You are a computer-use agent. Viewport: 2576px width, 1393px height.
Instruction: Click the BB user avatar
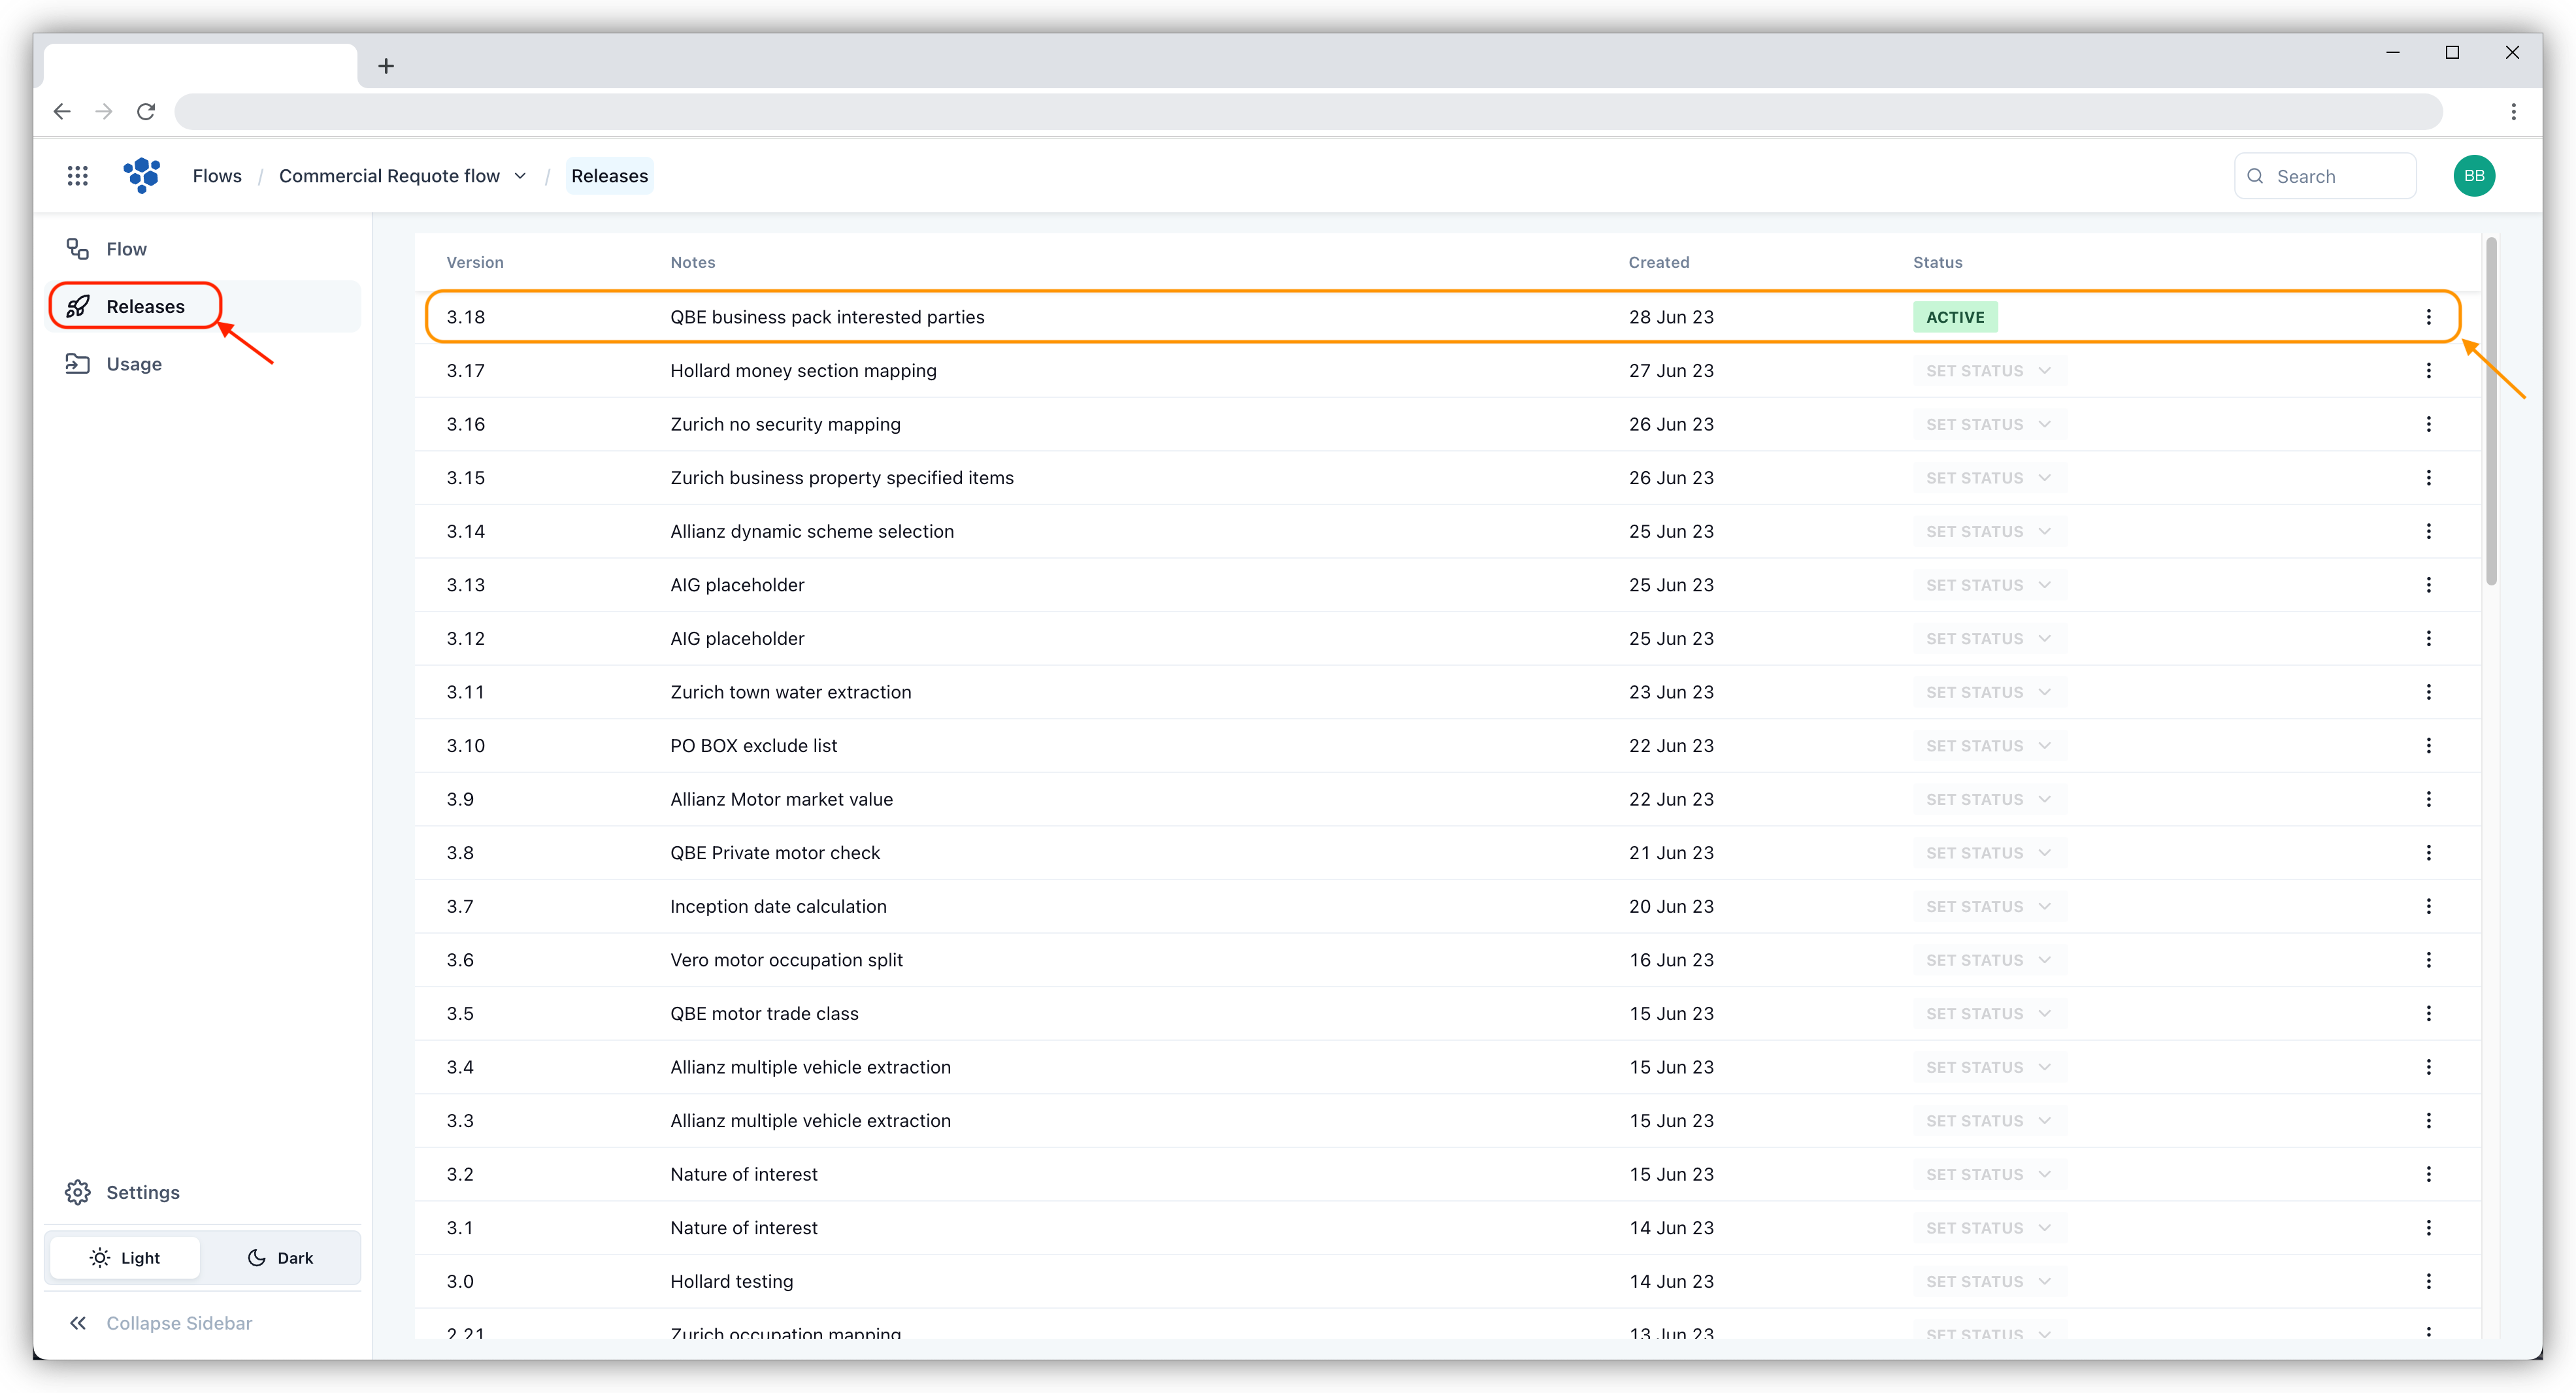click(x=2474, y=176)
